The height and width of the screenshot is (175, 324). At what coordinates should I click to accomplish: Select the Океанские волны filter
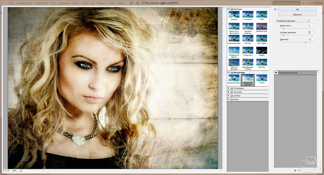[234, 78]
